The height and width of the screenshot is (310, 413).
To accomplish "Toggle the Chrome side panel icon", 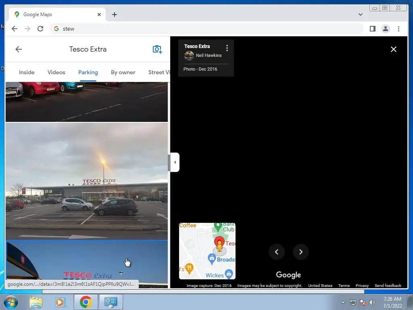I will [372, 29].
